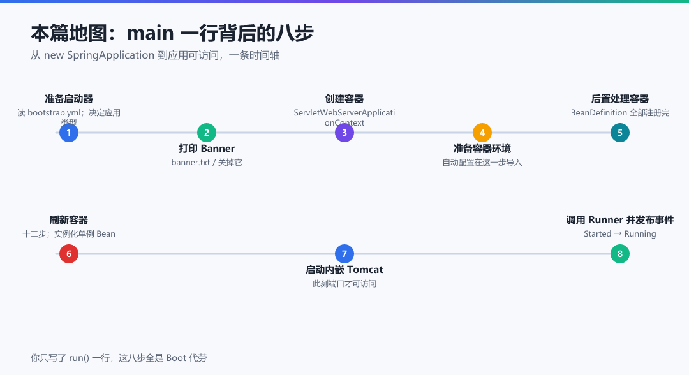The image size is (689, 375).
Task: Select teal step 5 circle
Action: (620, 133)
